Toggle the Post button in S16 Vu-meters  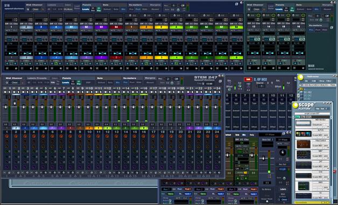pyautogui.click(x=138, y=9)
